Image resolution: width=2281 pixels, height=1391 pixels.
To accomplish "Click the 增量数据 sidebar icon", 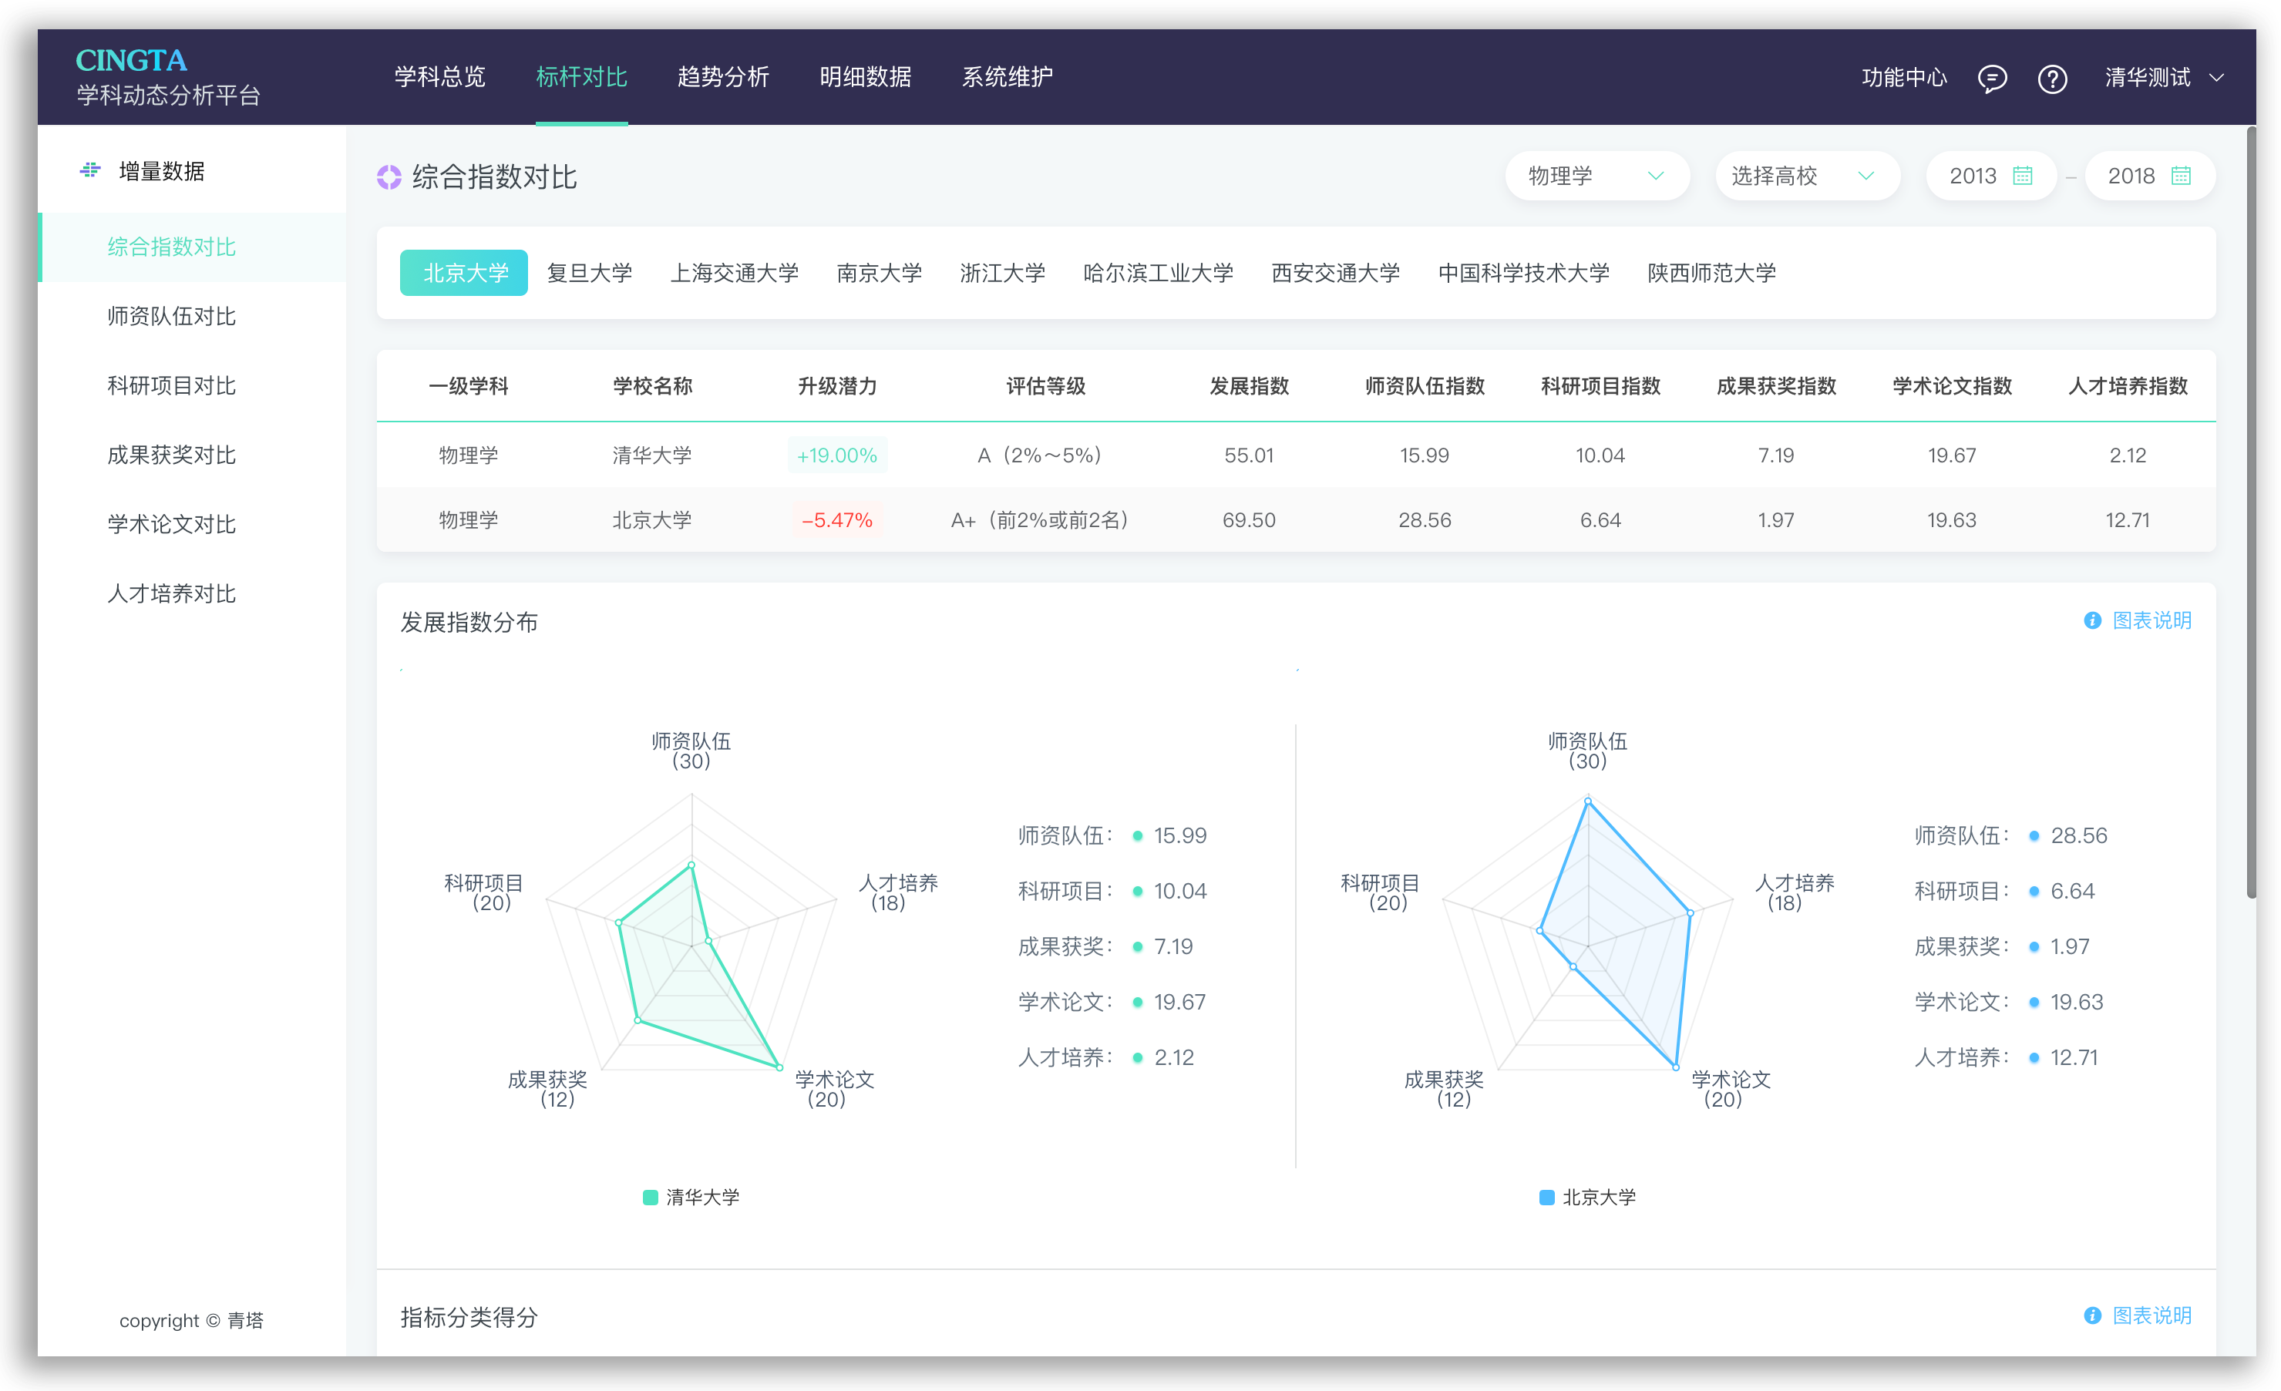I will [x=89, y=170].
